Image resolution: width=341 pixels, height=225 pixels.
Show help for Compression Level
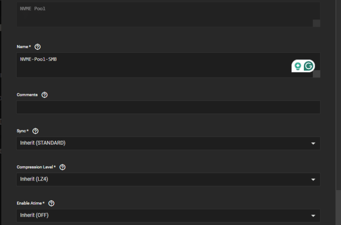coord(63,167)
